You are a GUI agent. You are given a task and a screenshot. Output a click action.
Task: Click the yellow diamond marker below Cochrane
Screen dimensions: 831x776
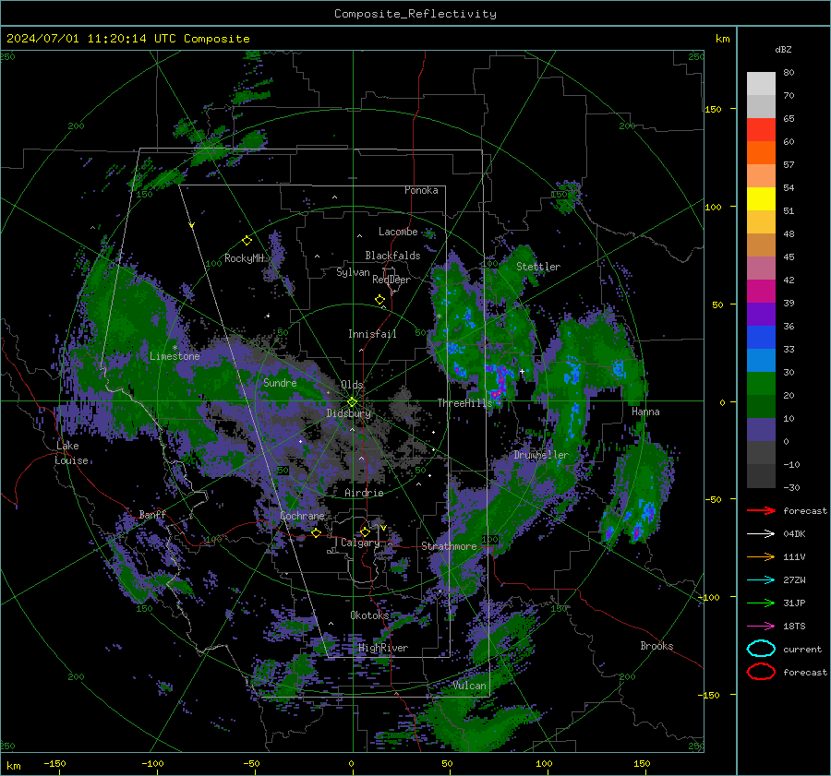316,532
